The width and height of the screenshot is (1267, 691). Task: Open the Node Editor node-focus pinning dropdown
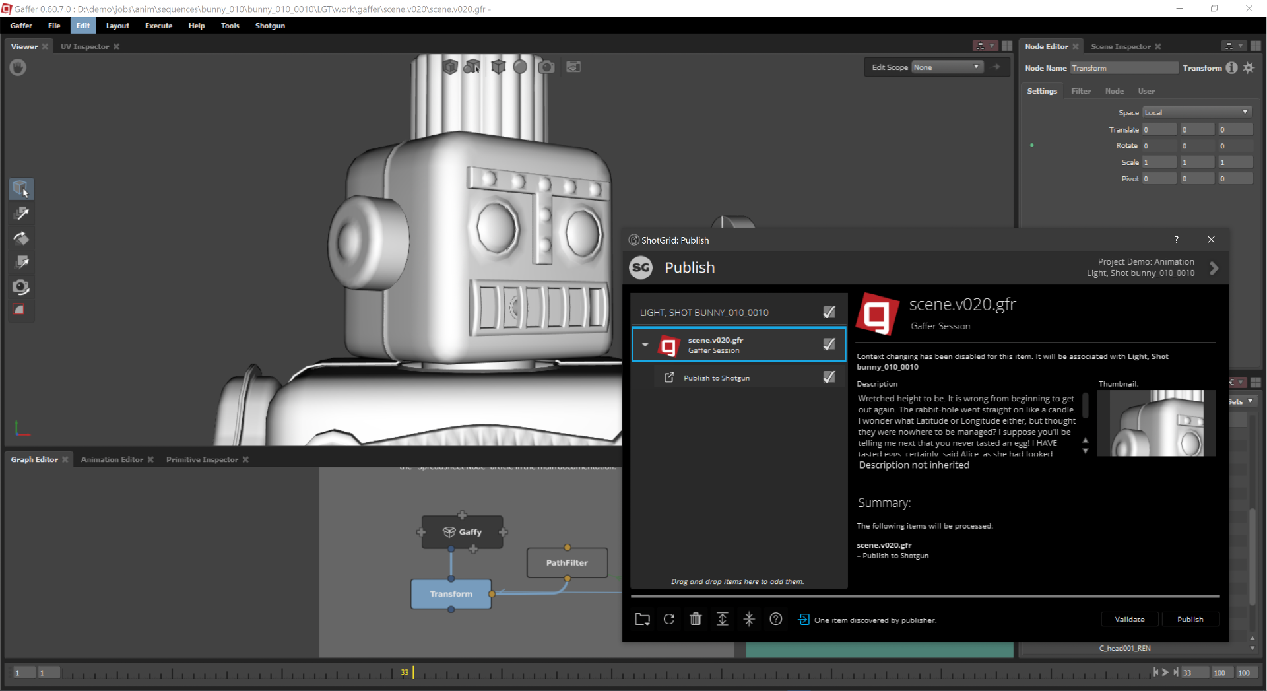coord(1233,46)
